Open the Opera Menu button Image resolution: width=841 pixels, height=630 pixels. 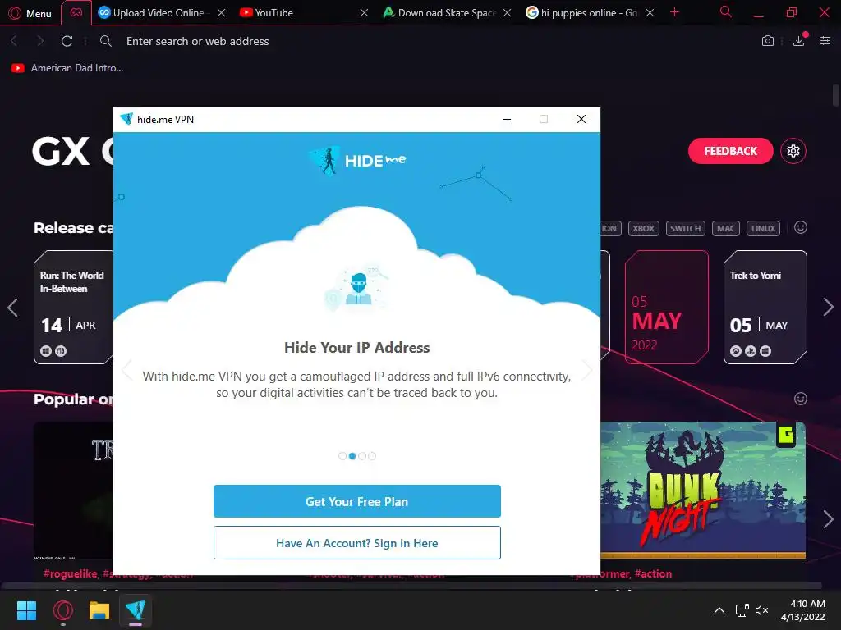point(30,13)
